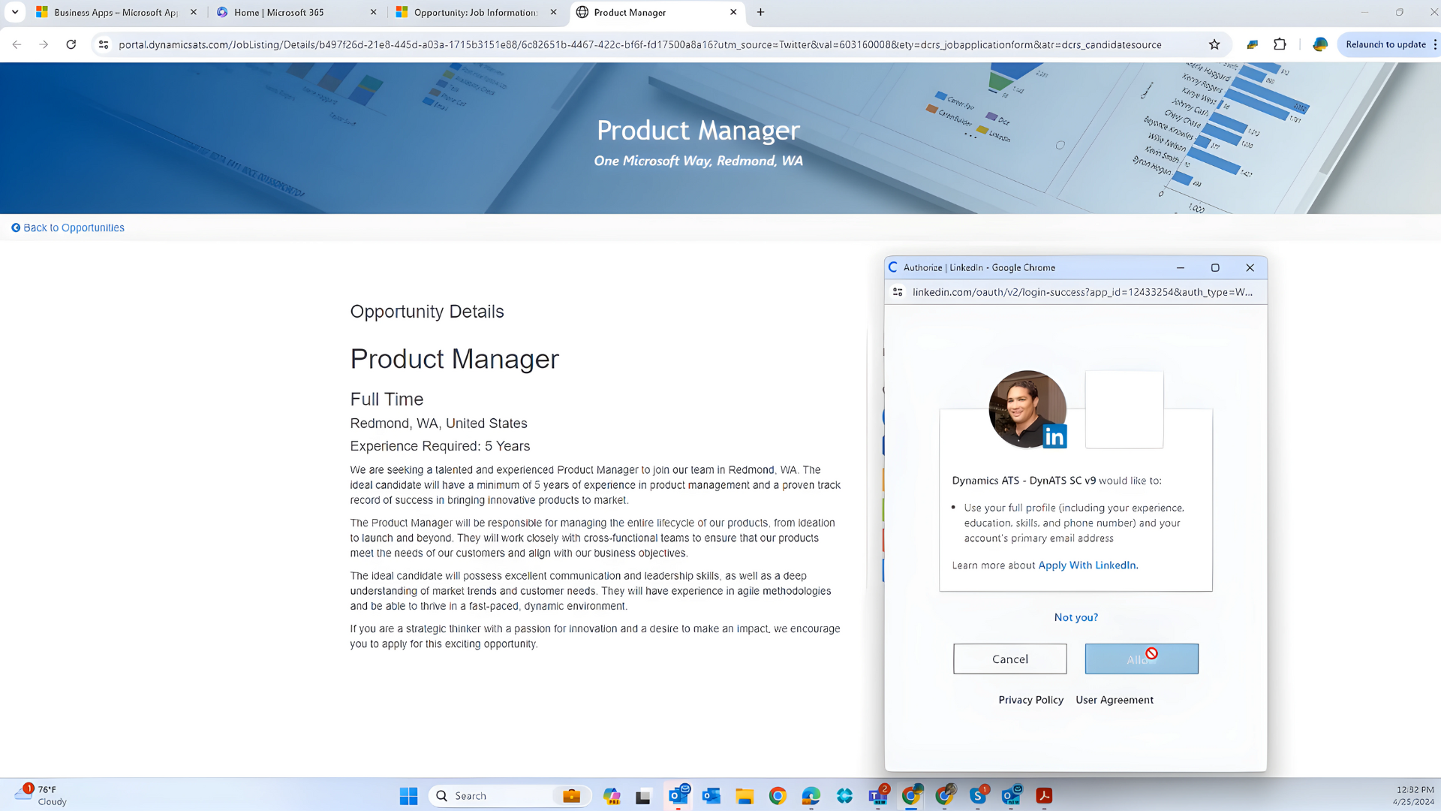Screen dimensions: 1441x811
Task: Open Adobe Acrobat from the taskbar
Action: (x=1044, y=796)
